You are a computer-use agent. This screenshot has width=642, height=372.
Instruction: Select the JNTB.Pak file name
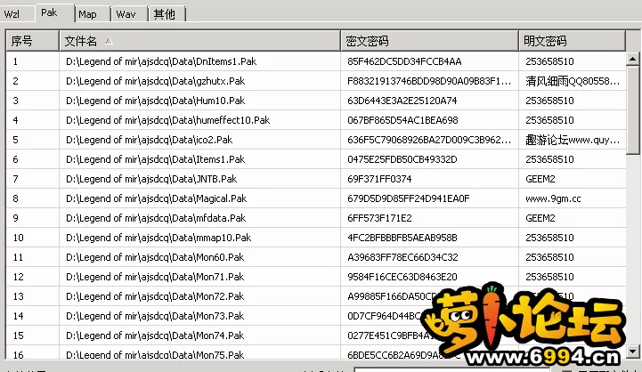coord(151,179)
